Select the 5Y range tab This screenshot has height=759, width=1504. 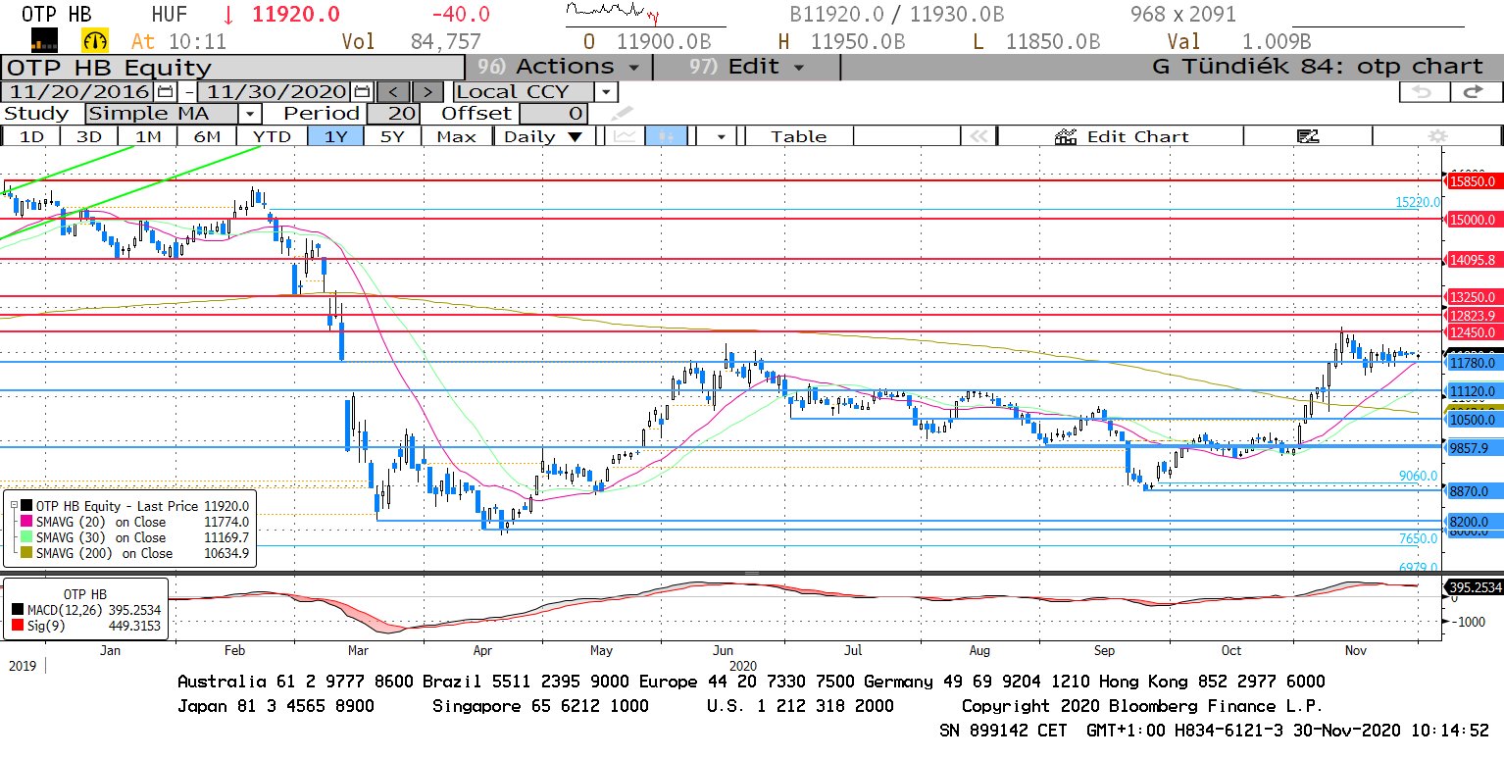392,136
